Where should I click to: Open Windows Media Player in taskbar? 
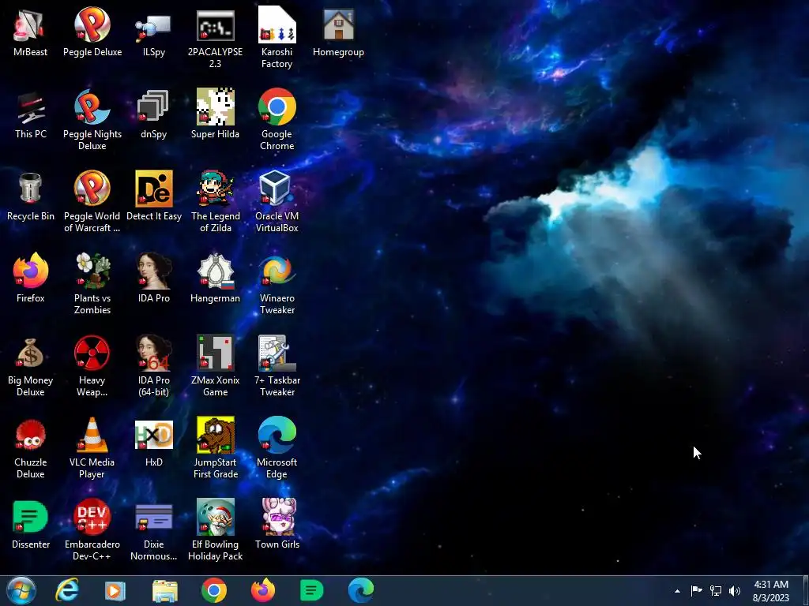click(x=115, y=590)
